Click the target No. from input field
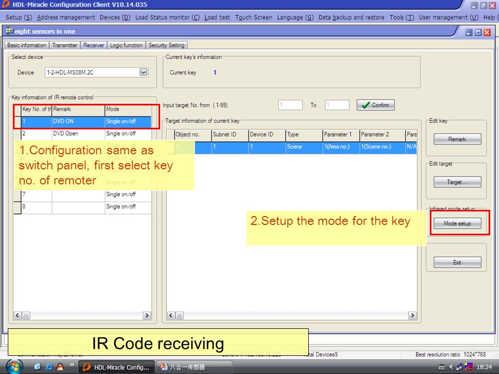499x374 pixels. 290,105
